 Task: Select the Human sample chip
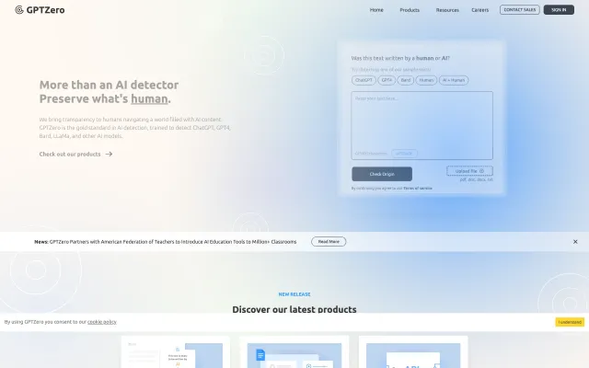point(426,80)
